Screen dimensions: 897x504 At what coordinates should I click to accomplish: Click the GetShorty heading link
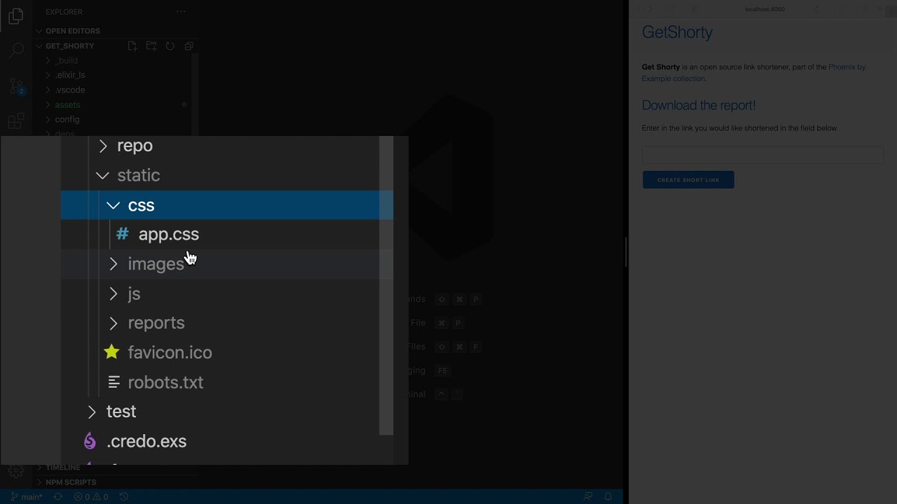[x=677, y=32]
